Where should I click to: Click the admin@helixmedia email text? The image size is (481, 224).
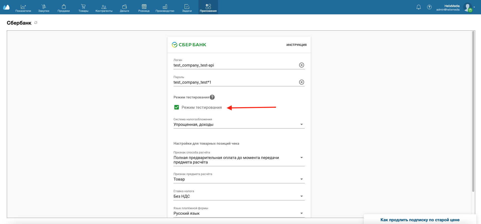tap(448, 10)
